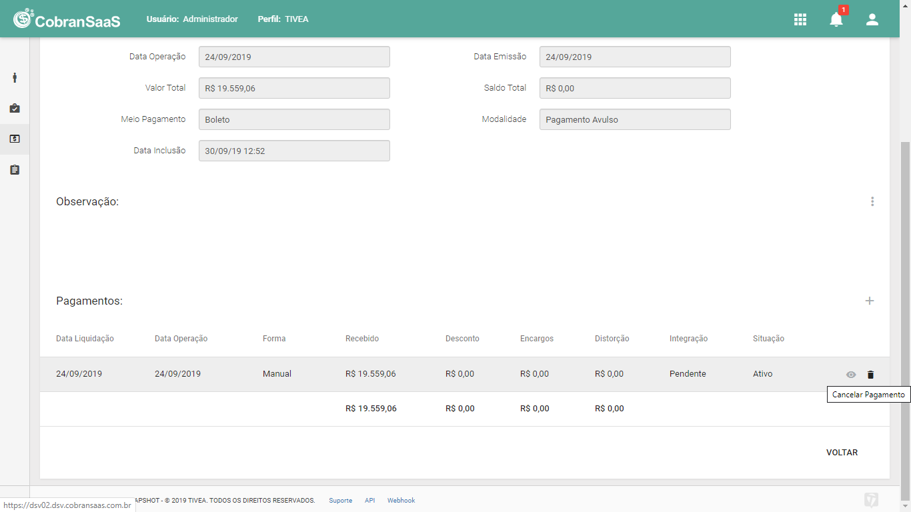
Task: Add a new payment with plus icon
Action: pyautogui.click(x=870, y=301)
